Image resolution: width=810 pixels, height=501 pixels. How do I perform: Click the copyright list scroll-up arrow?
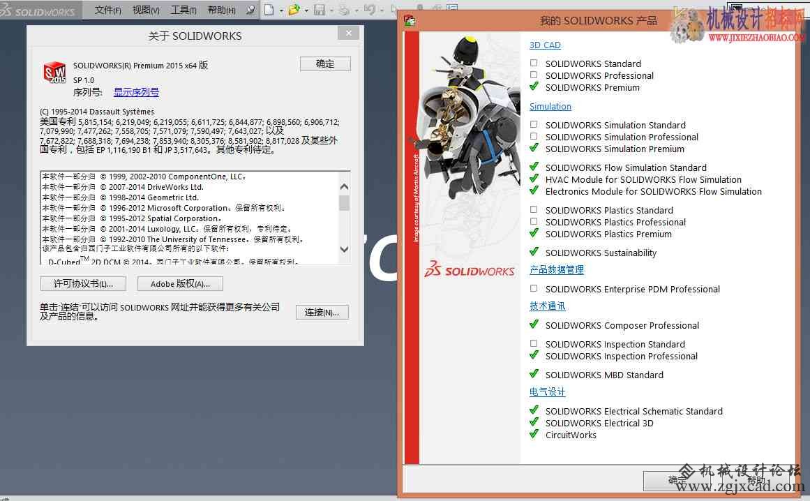click(345, 186)
